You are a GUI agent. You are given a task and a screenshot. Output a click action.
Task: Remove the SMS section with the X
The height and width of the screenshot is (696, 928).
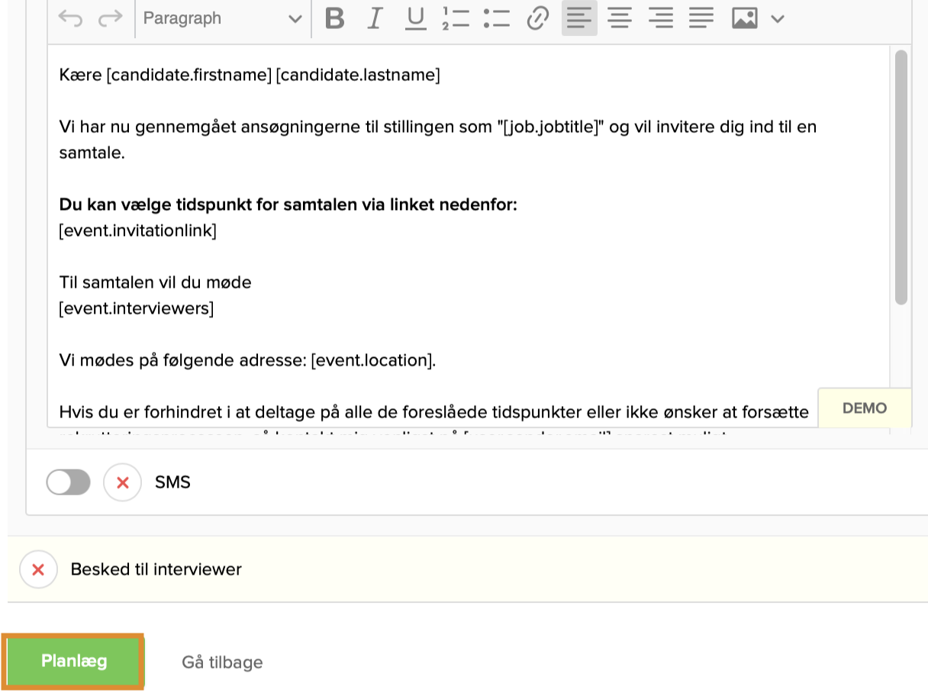coord(122,482)
